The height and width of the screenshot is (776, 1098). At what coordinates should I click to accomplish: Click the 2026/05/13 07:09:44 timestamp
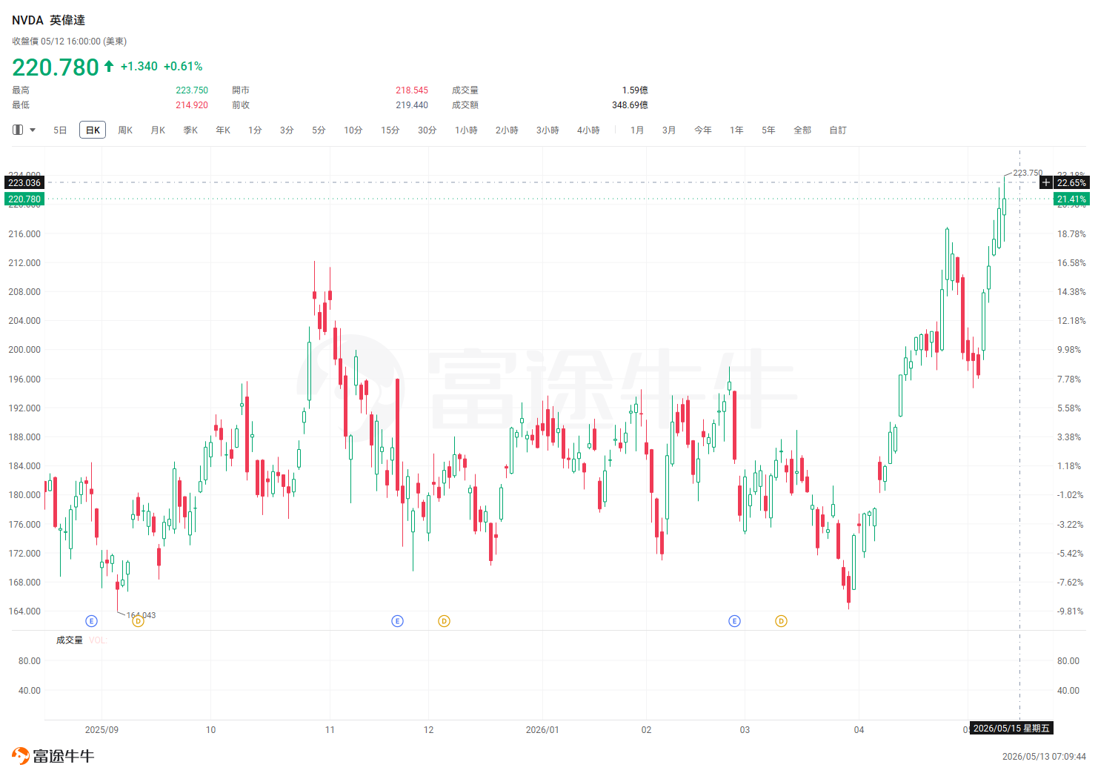[x=1044, y=757]
